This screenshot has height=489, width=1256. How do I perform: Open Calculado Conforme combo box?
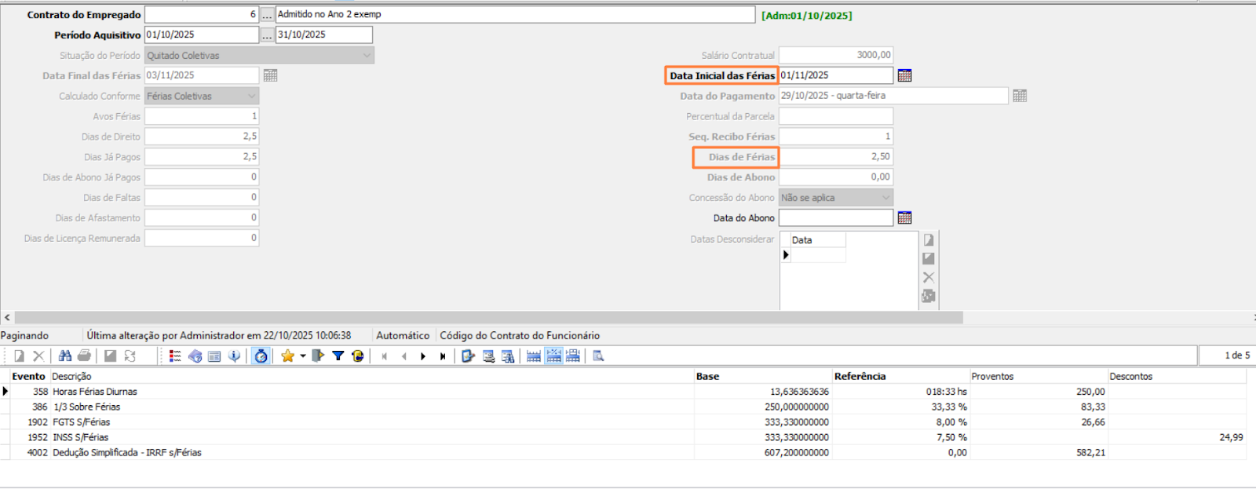coord(251,97)
